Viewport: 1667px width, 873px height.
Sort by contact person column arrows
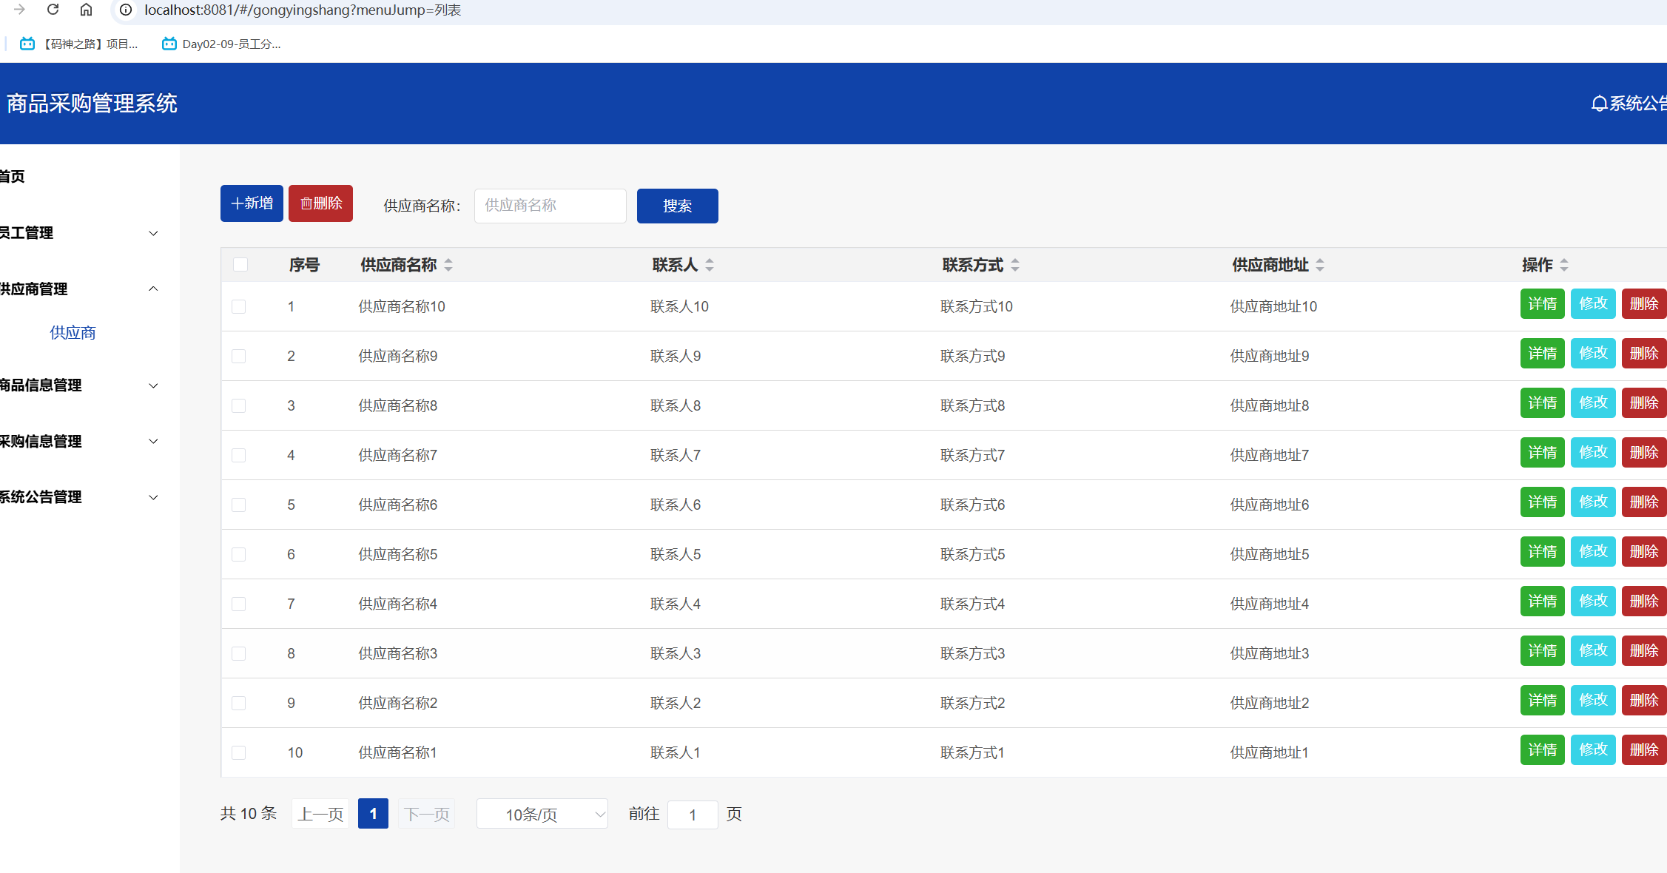pos(710,265)
